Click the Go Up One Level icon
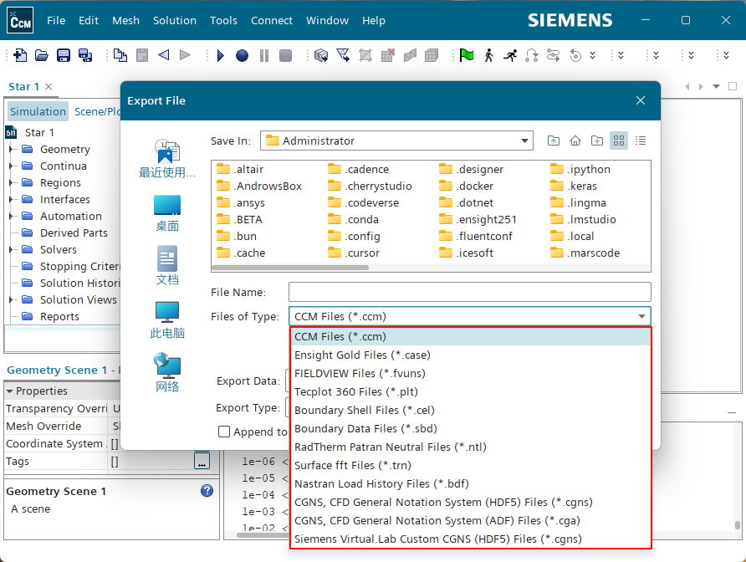Viewport: 746px width, 562px height. [x=554, y=140]
